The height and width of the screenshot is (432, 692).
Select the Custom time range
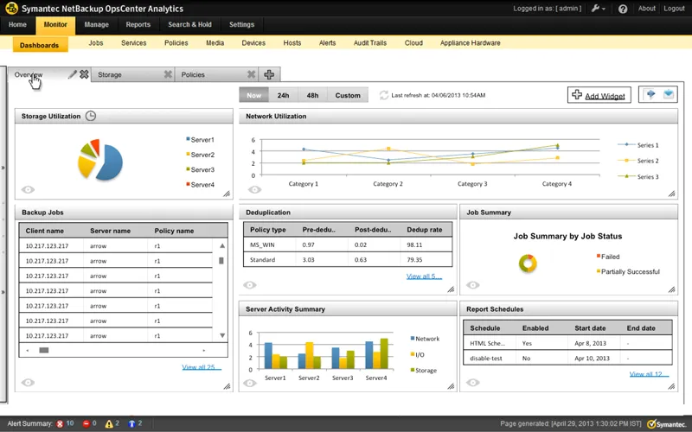pyautogui.click(x=348, y=95)
